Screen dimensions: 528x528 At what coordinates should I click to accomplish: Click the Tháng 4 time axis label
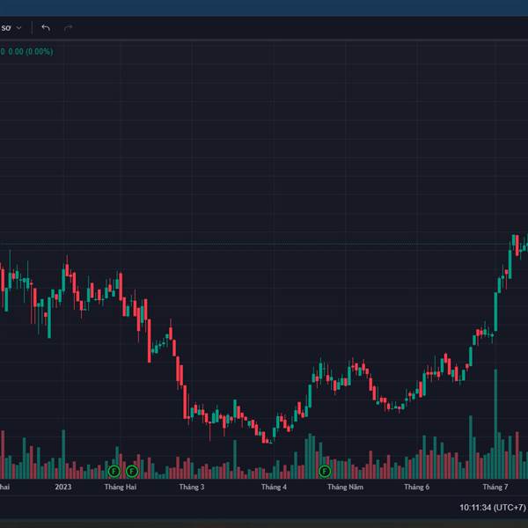[x=274, y=487]
